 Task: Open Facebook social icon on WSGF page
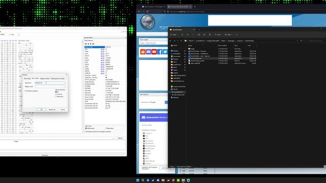(159, 52)
